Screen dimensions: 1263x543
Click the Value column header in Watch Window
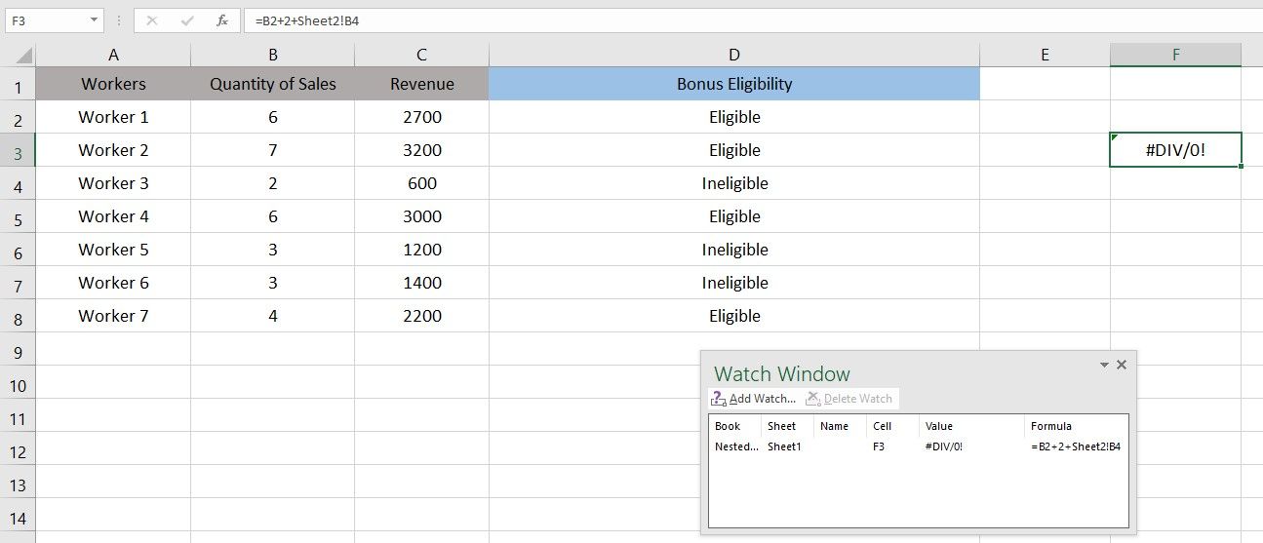(972, 426)
